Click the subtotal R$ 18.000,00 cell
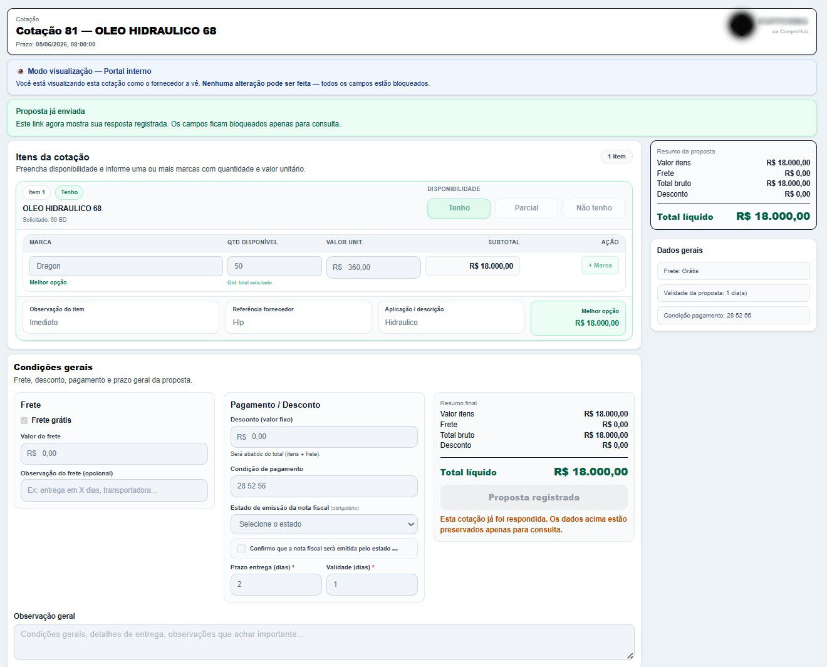This screenshot has width=827, height=667. point(472,266)
